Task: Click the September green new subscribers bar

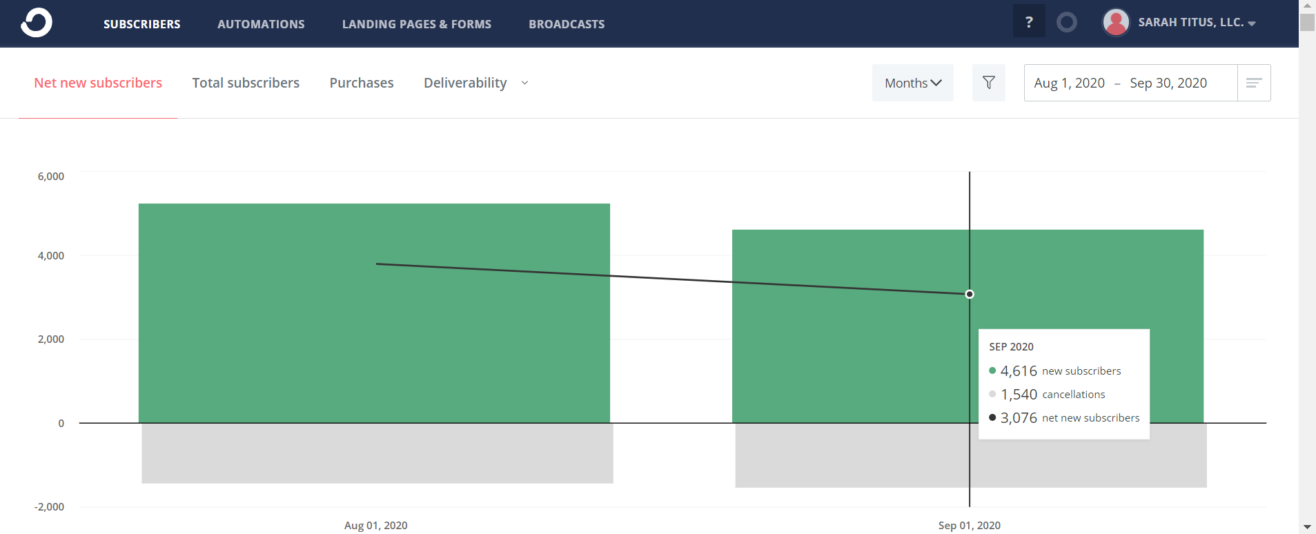Action: pyautogui.click(x=968, y=326)
